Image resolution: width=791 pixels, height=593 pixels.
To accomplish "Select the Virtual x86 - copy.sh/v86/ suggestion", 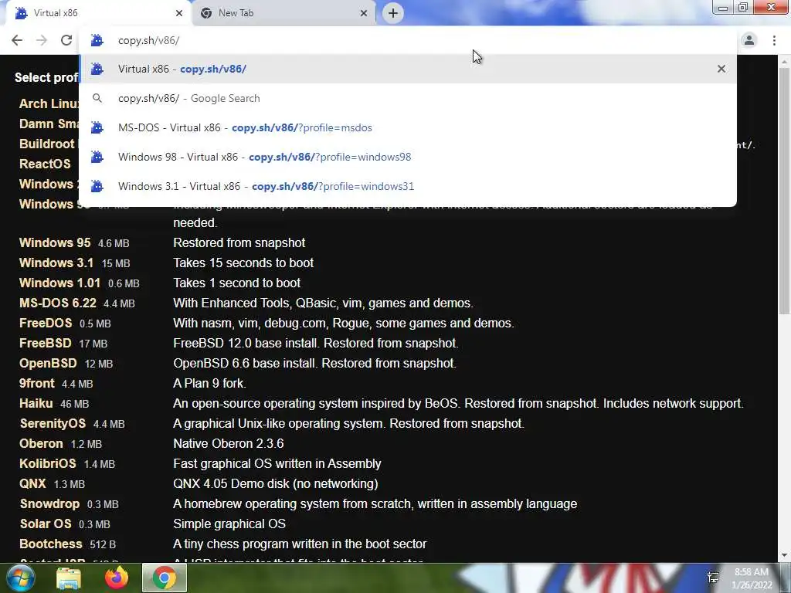I will coord(408,69).
